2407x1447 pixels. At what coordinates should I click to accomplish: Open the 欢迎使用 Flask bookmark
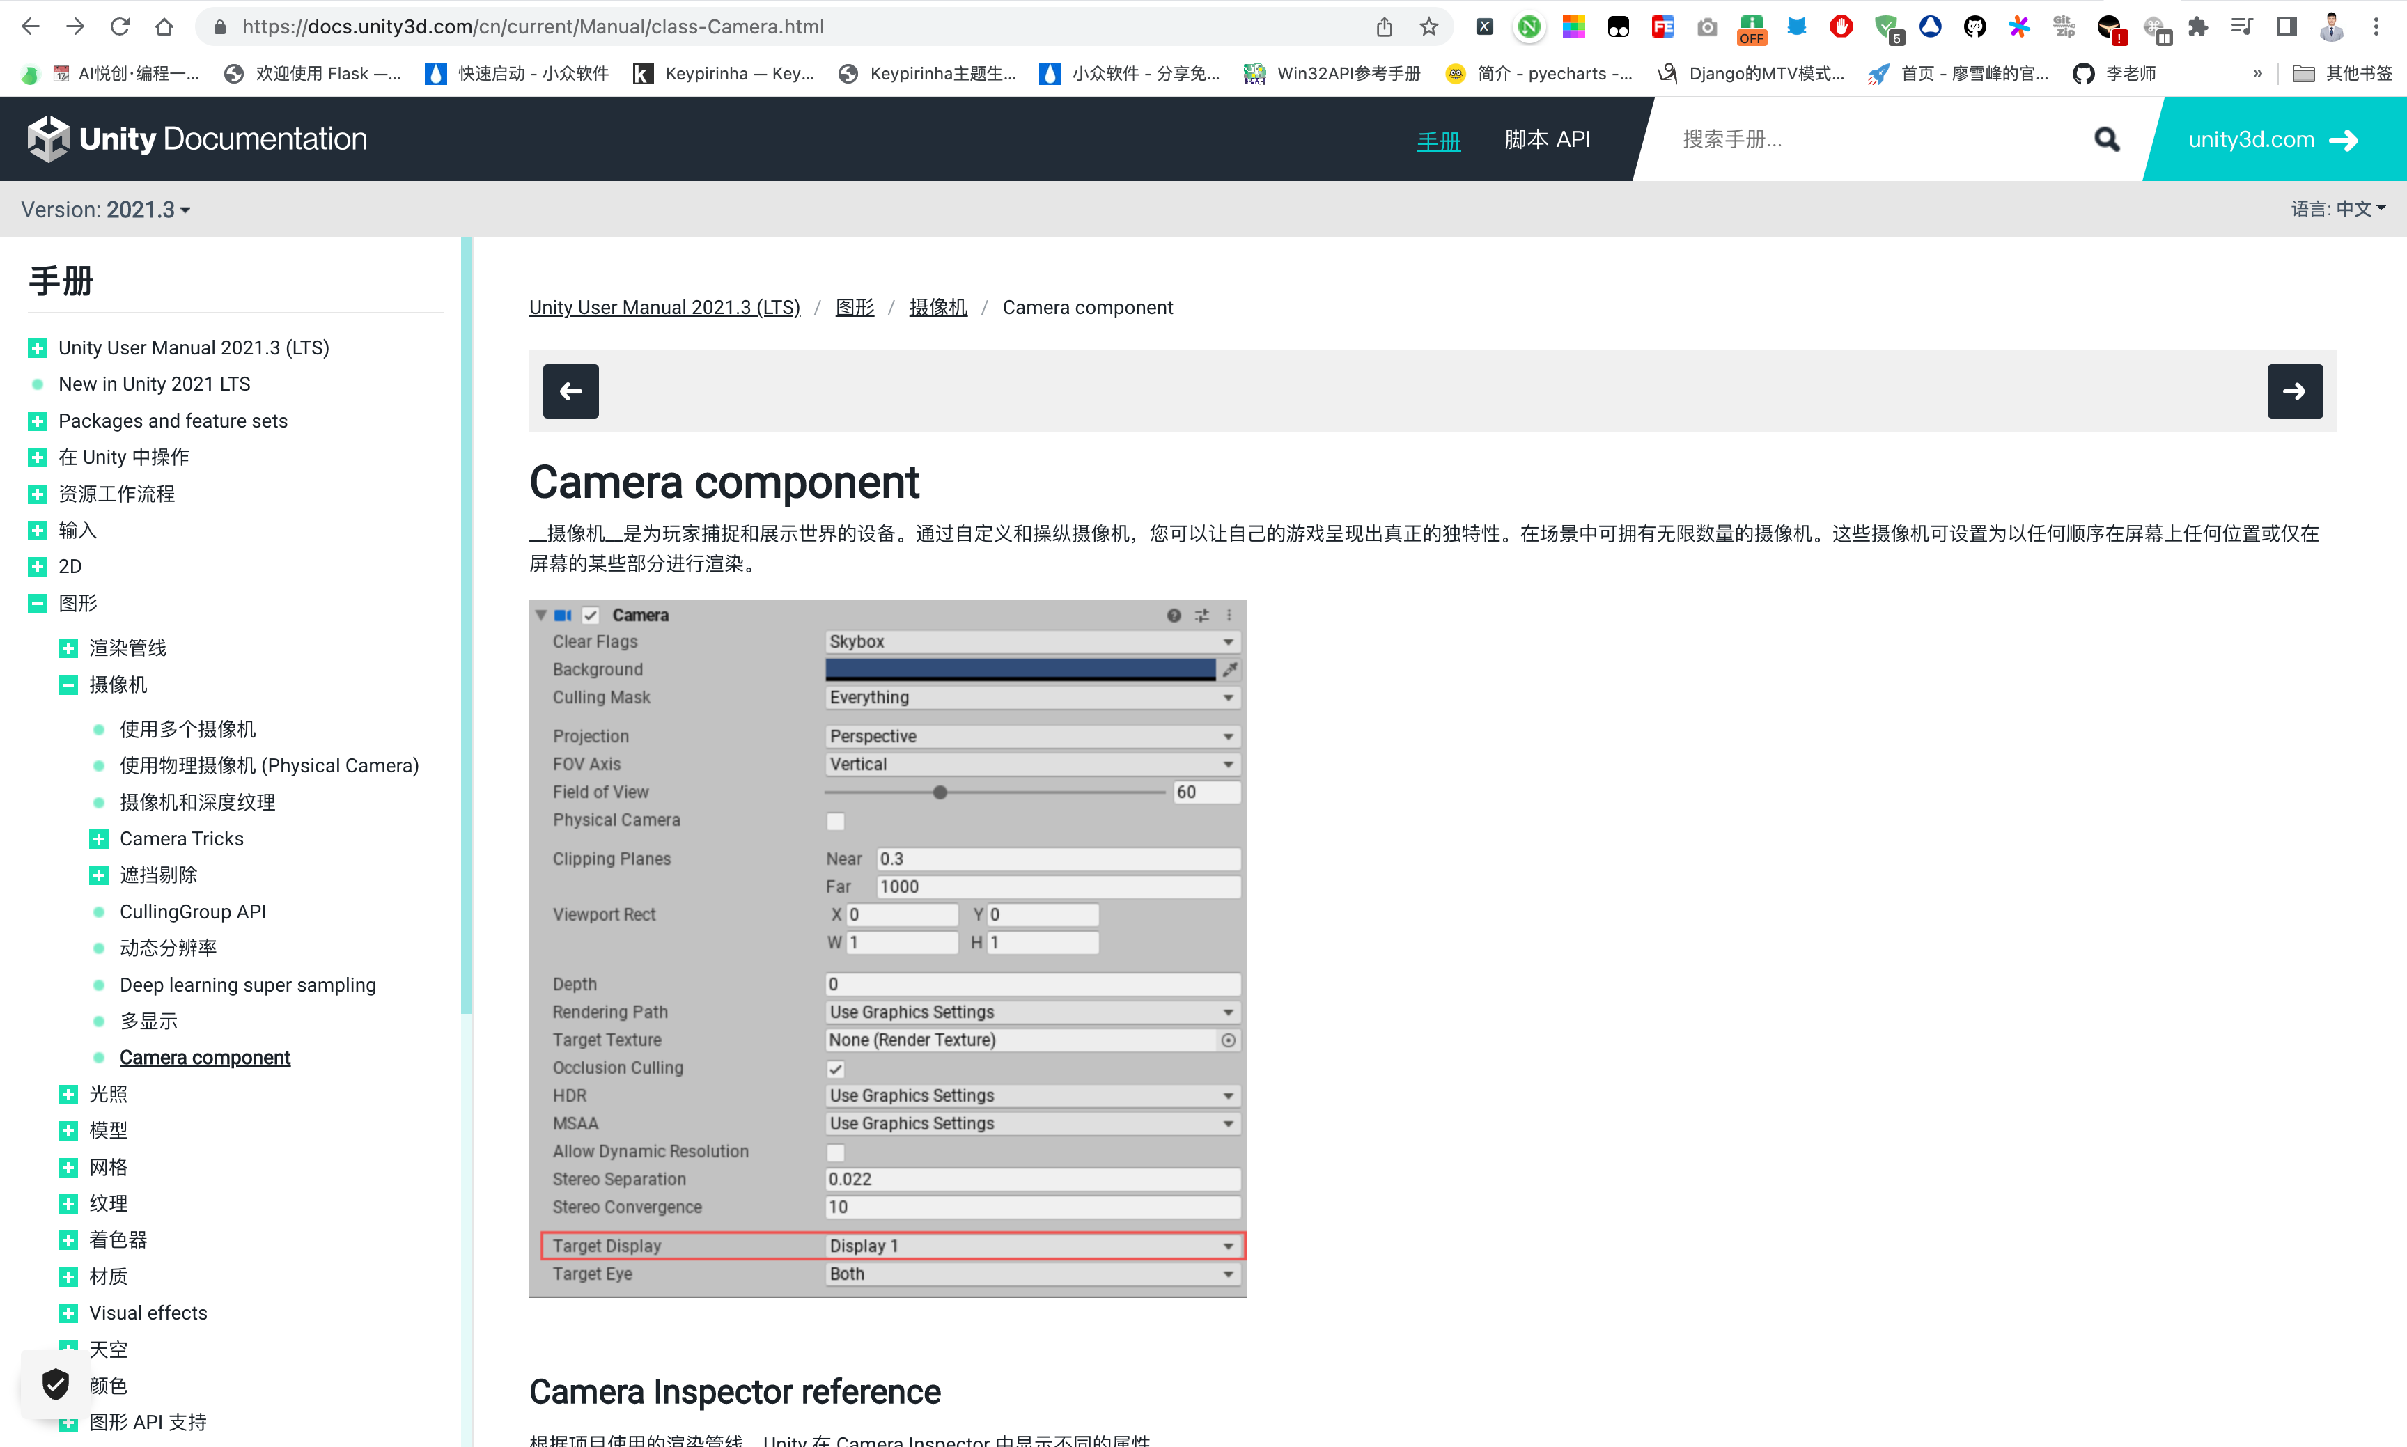312,73
